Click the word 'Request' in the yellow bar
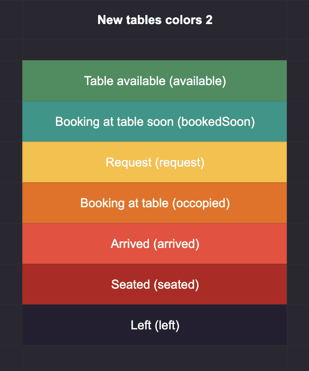This screenshot has width=309, height=371. pos(129,162)
